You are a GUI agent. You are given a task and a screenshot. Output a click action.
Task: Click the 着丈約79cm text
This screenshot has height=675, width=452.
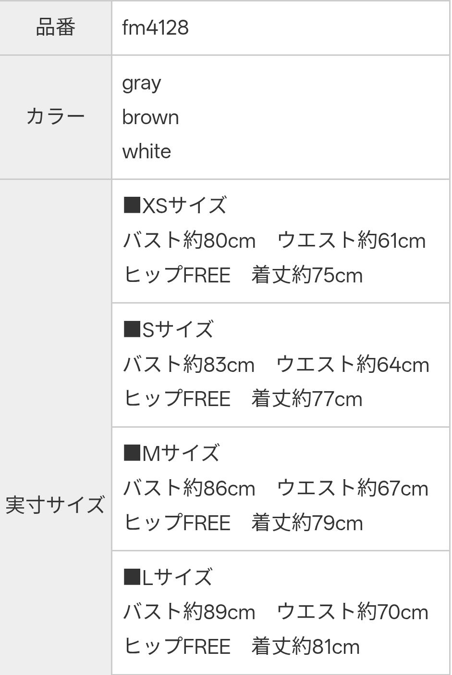pos(307,523)
